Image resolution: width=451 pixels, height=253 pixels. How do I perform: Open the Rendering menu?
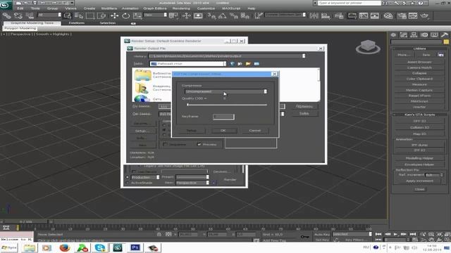[x=181, y=8]
